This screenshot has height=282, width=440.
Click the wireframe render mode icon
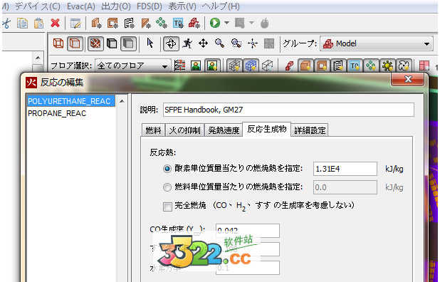click(x=58, y=43)
